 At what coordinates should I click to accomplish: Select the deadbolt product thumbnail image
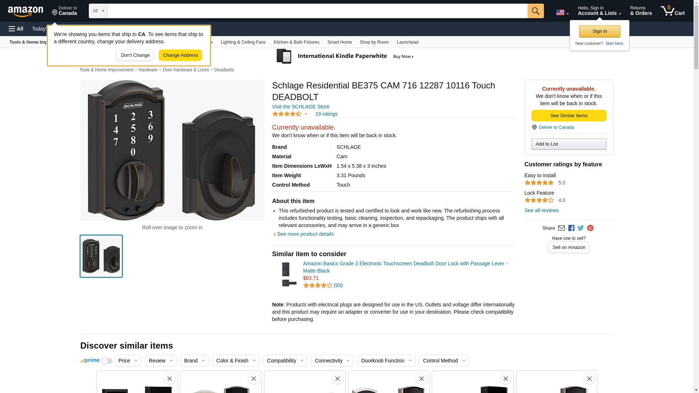click(x=101, y=256)
